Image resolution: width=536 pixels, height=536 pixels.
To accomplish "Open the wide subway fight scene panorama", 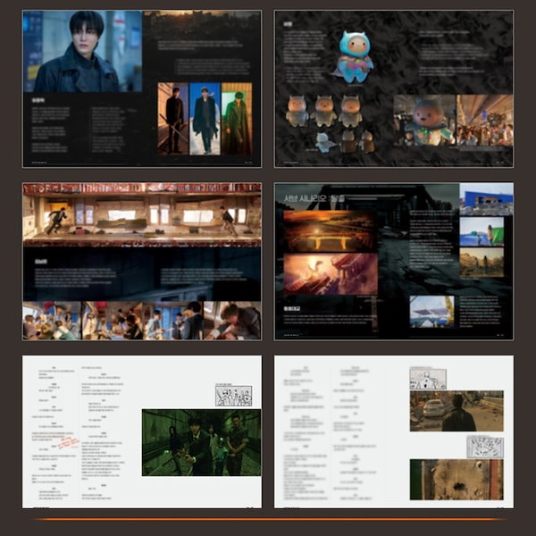I will [x=142, y=214].
